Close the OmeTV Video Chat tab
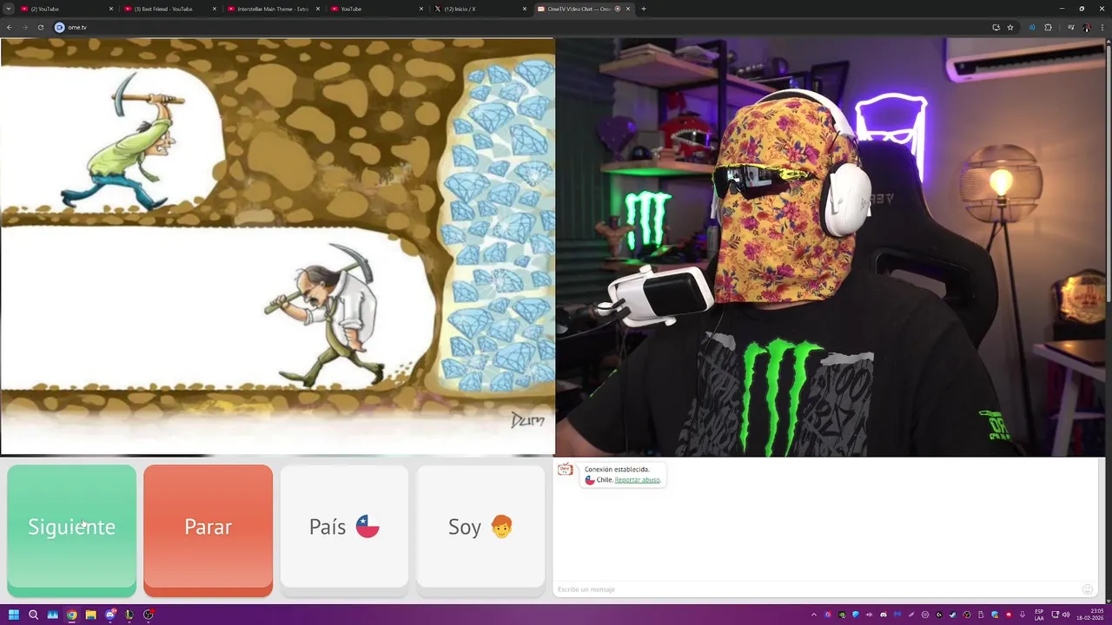Viewport: 1112px width, 625px height. coord(628,9)
